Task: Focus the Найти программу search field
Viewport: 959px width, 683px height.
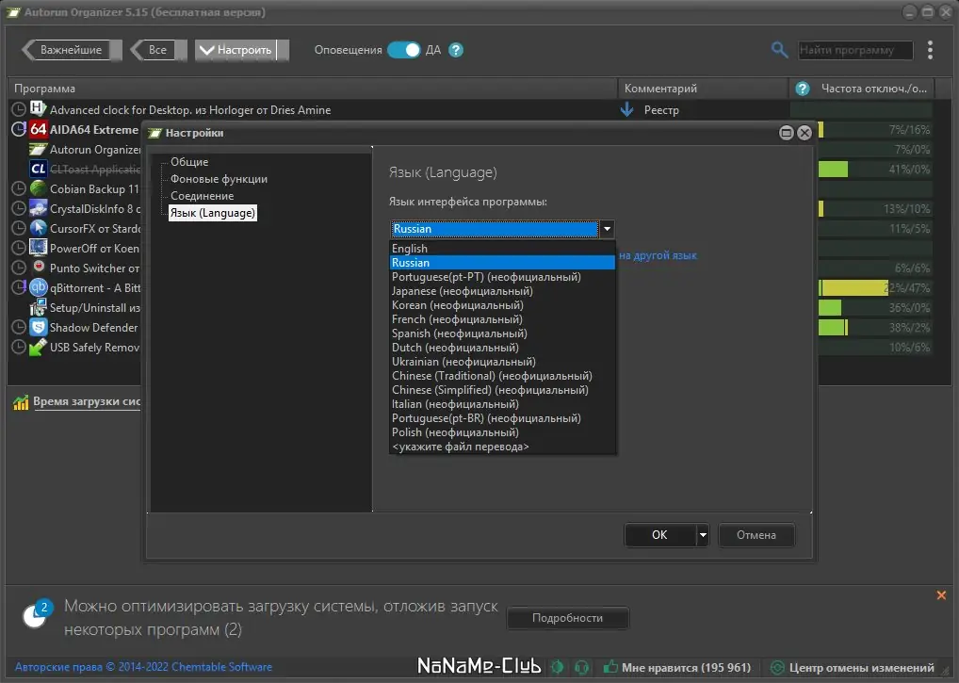Action: (855, 50)
